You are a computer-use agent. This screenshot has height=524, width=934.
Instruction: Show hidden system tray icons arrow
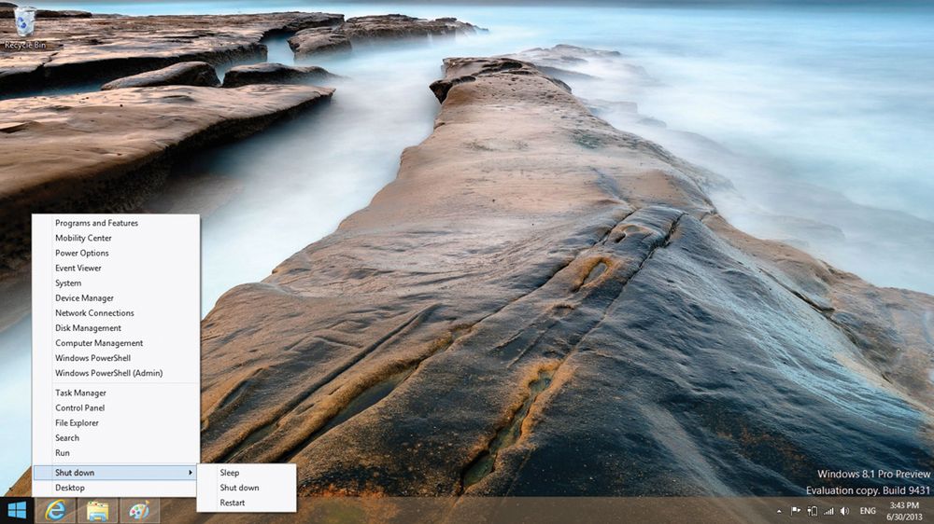(779, 511)
